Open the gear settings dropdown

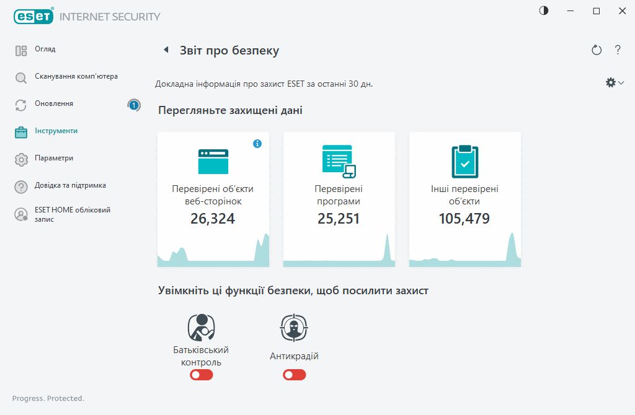615,83
